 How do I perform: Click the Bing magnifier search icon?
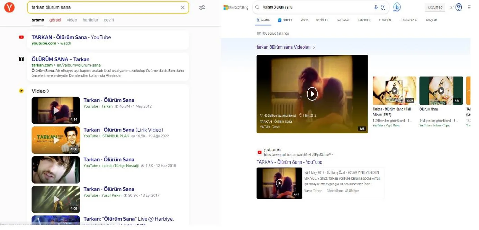pyautogui.click(x=257, y=7)
